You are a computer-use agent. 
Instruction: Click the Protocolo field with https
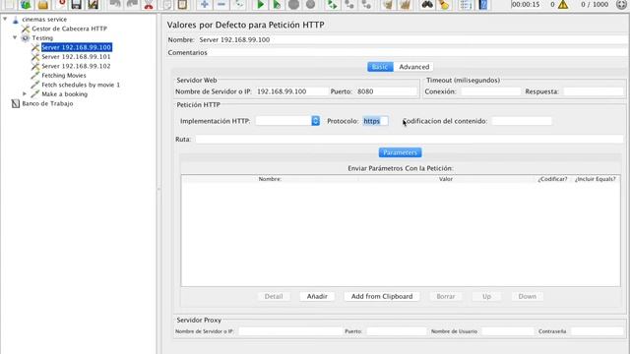click(375, 121)
